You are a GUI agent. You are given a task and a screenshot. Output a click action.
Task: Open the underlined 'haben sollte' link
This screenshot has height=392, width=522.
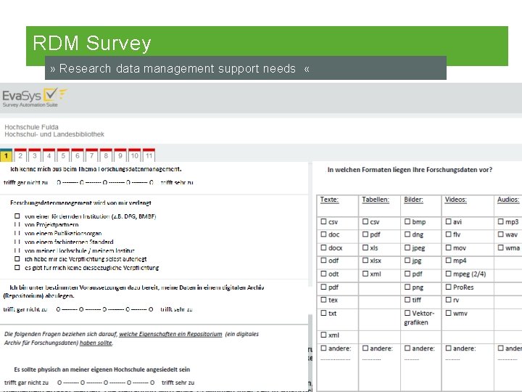point(96,343)
